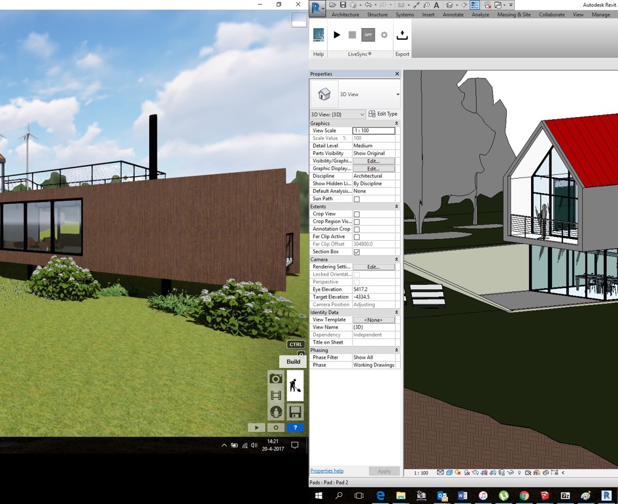
Task: Toggle the LiveSync OFF switch
Action: 368,35
